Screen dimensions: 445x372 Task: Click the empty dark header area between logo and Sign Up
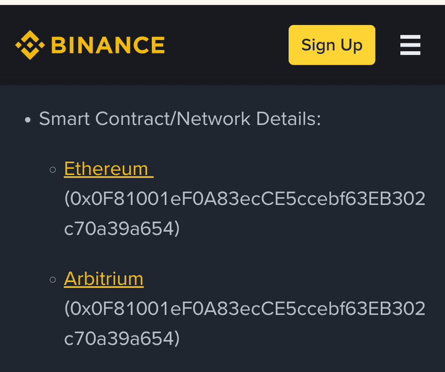coord(227,45)
